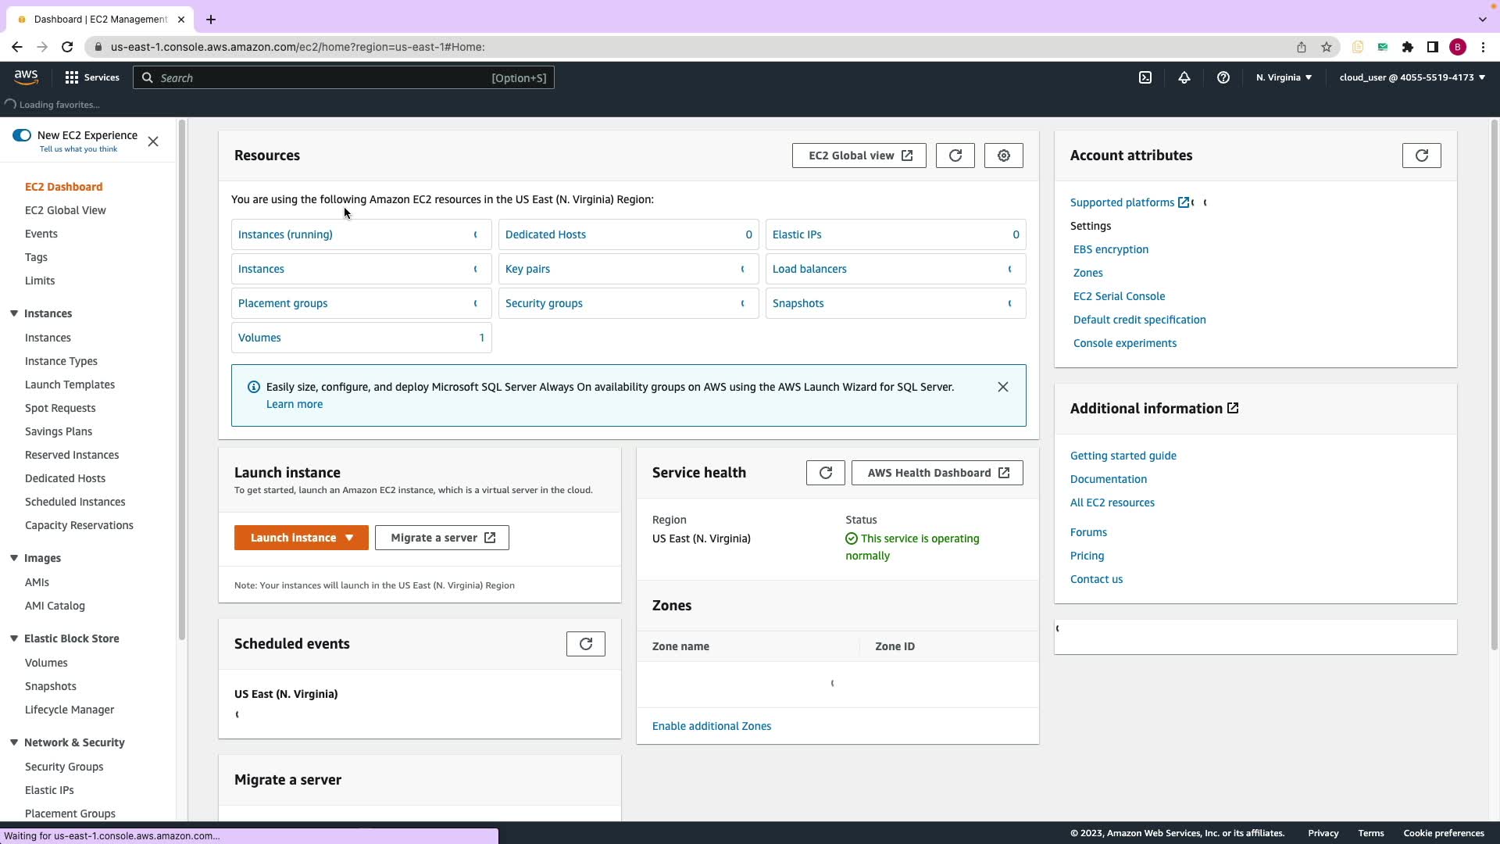
Task: Open the notifications bell
Action: coord(1184,77)
